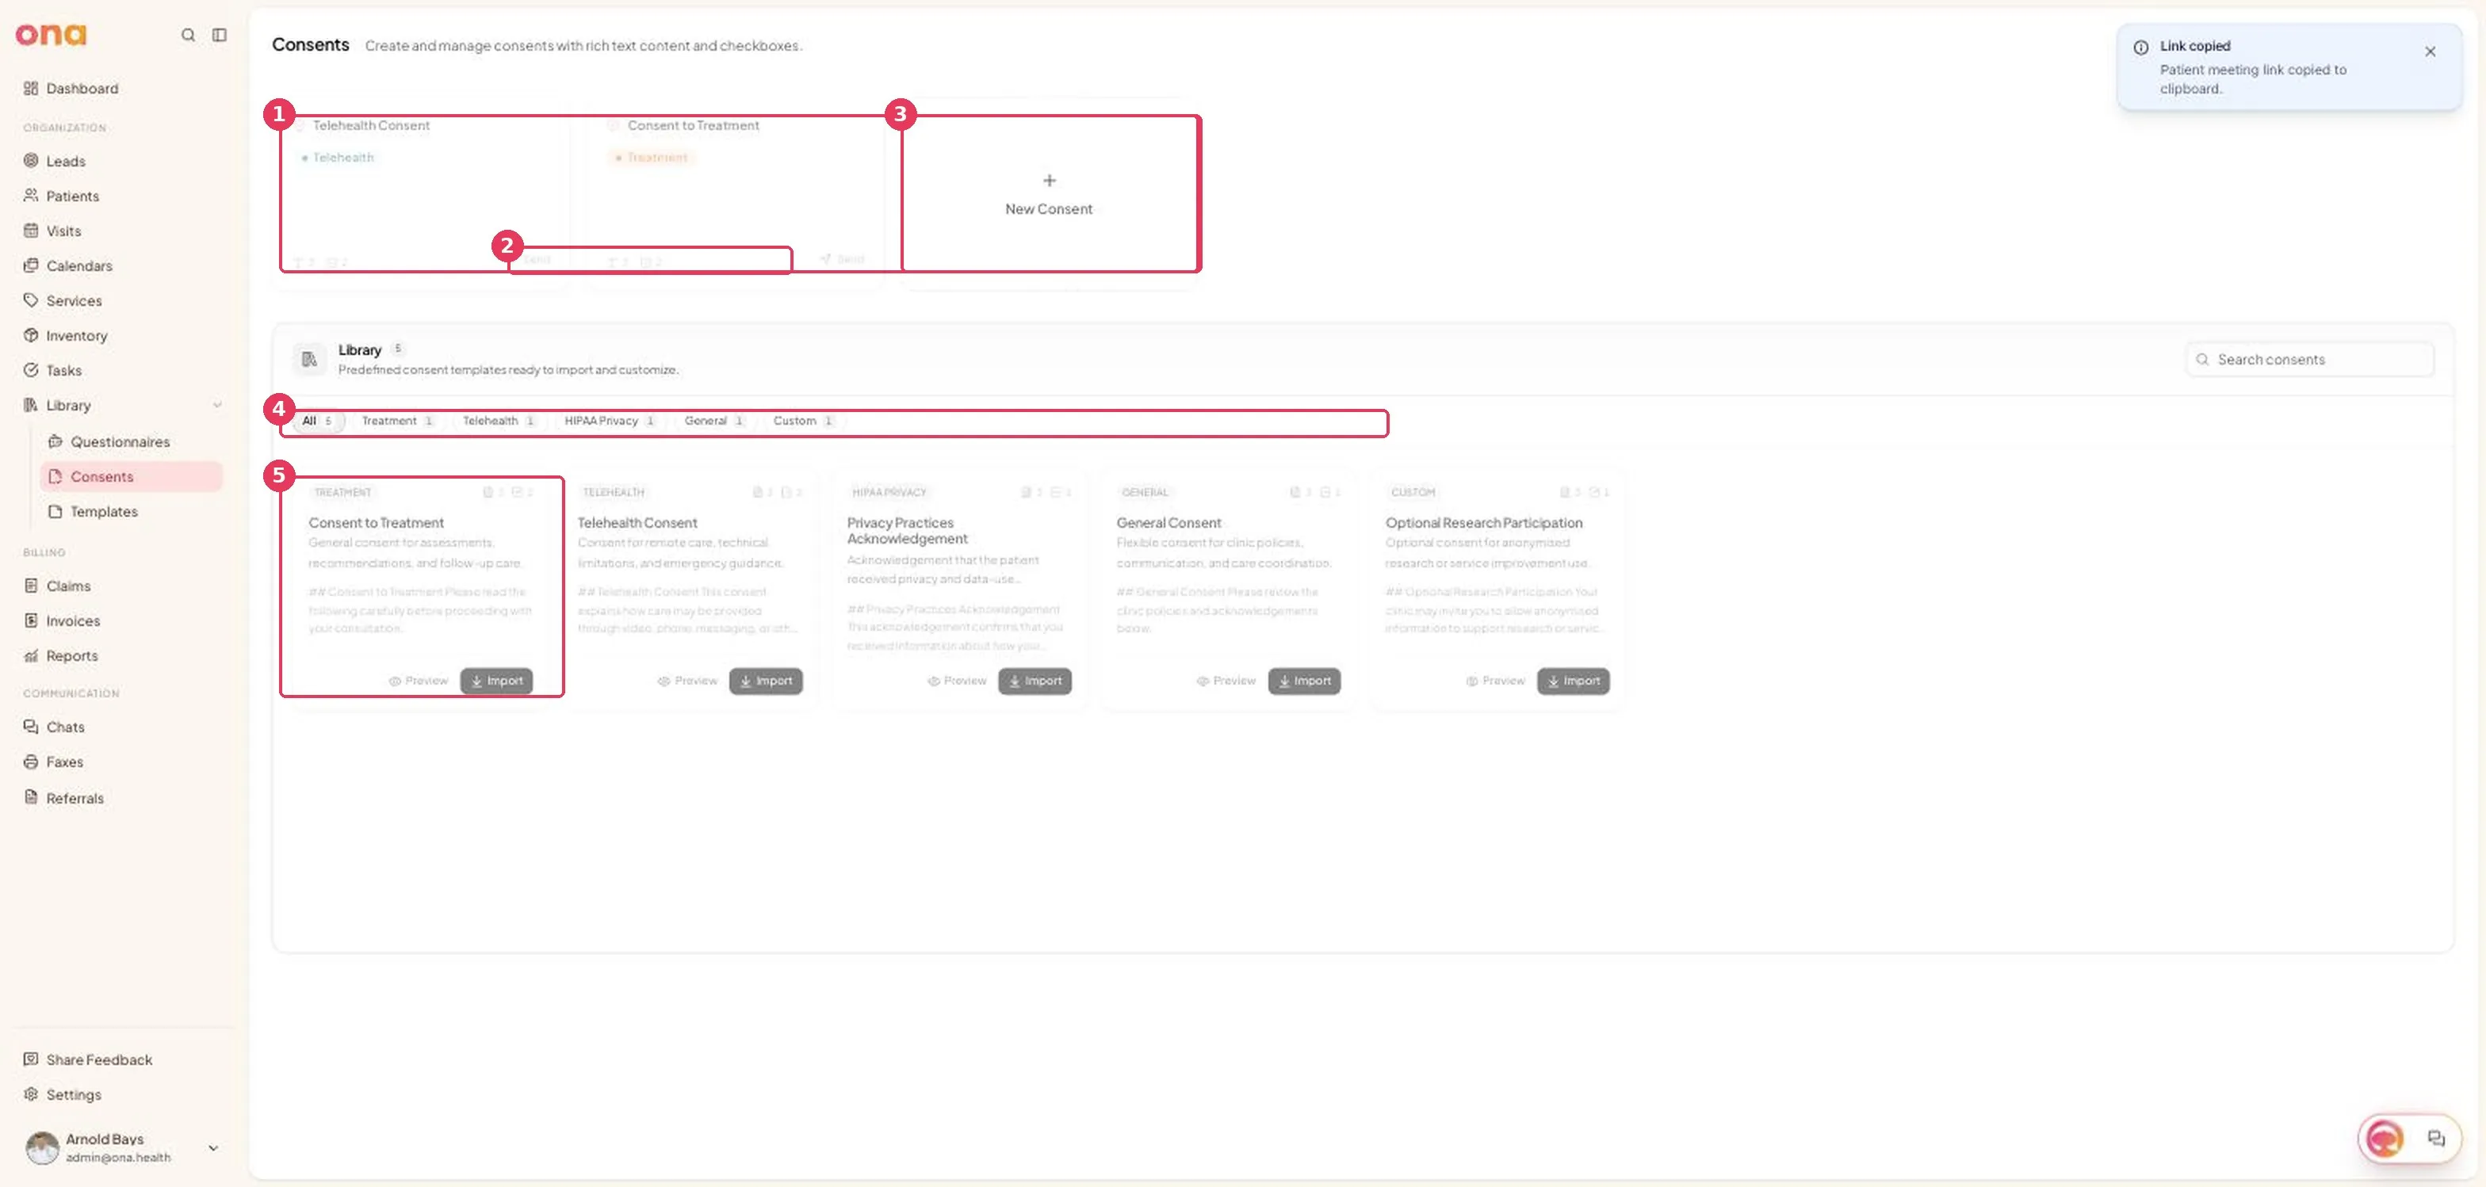This screenshot has width=2486, height=1187.
Task: Preview the library Telehealth Consent template
Action: [x=688, y=681]
